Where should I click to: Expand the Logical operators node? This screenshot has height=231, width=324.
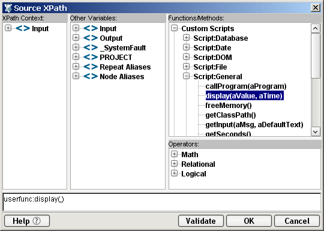pos(174,173)
